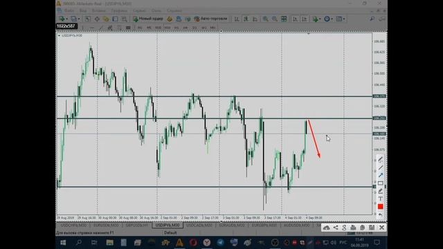This screenshot has width=443, height=249.
Task: Copy screenshot to clipboard
Action: tap(362, 228)
